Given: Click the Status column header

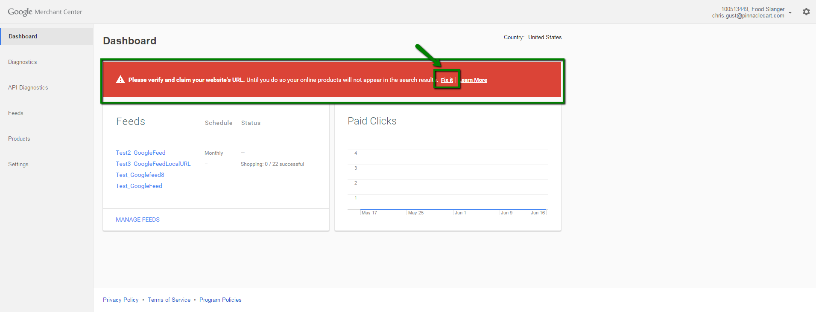Looking at the screenshot, I should (x=251, y=123).
